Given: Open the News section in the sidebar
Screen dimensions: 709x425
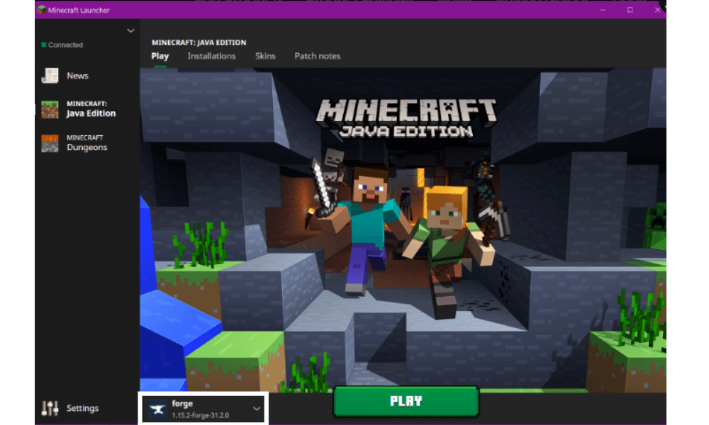Looking at the screenshot, I should (78, 76).
